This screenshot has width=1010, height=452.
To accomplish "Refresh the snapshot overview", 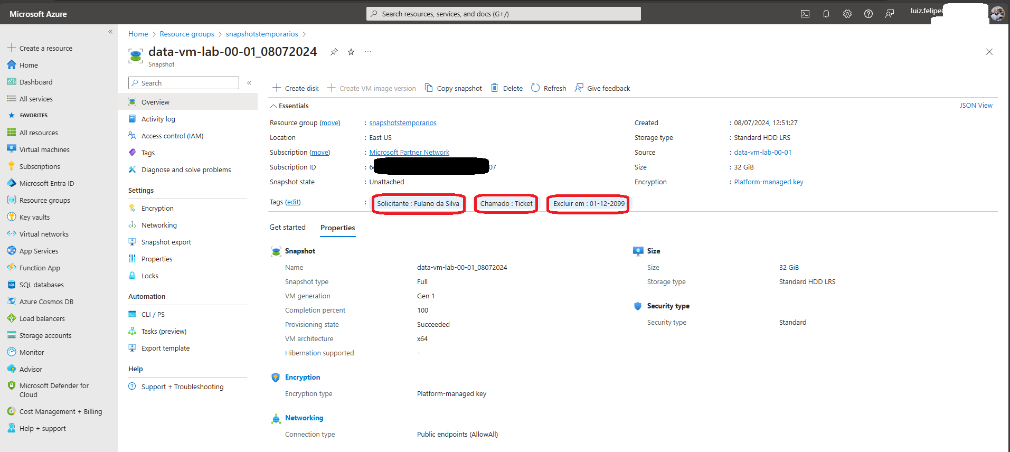I will 549,88.
